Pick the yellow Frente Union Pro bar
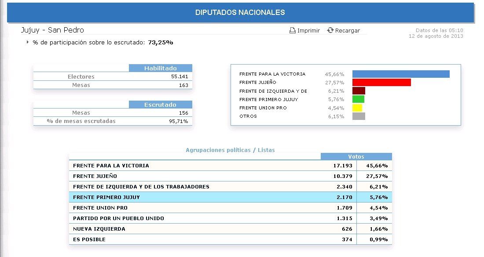The height and width of the screenshot is (257, 484). [x=357, y=108]
